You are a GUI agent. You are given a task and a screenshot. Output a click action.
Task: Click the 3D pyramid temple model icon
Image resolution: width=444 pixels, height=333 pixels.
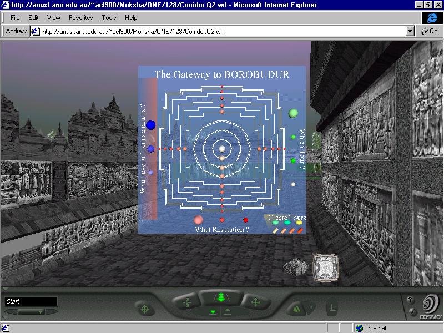pos(295,266)
